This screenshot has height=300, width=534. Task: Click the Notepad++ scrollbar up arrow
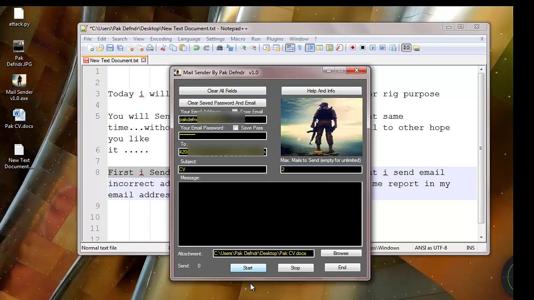click(x=481, y=70)
